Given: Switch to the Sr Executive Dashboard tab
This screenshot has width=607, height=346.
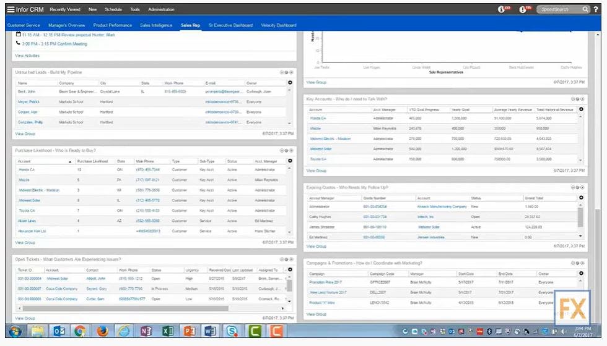Looking at the screenshot, I should (230, 25).
